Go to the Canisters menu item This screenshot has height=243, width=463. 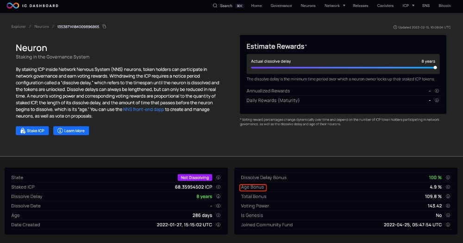coord(385,6)
